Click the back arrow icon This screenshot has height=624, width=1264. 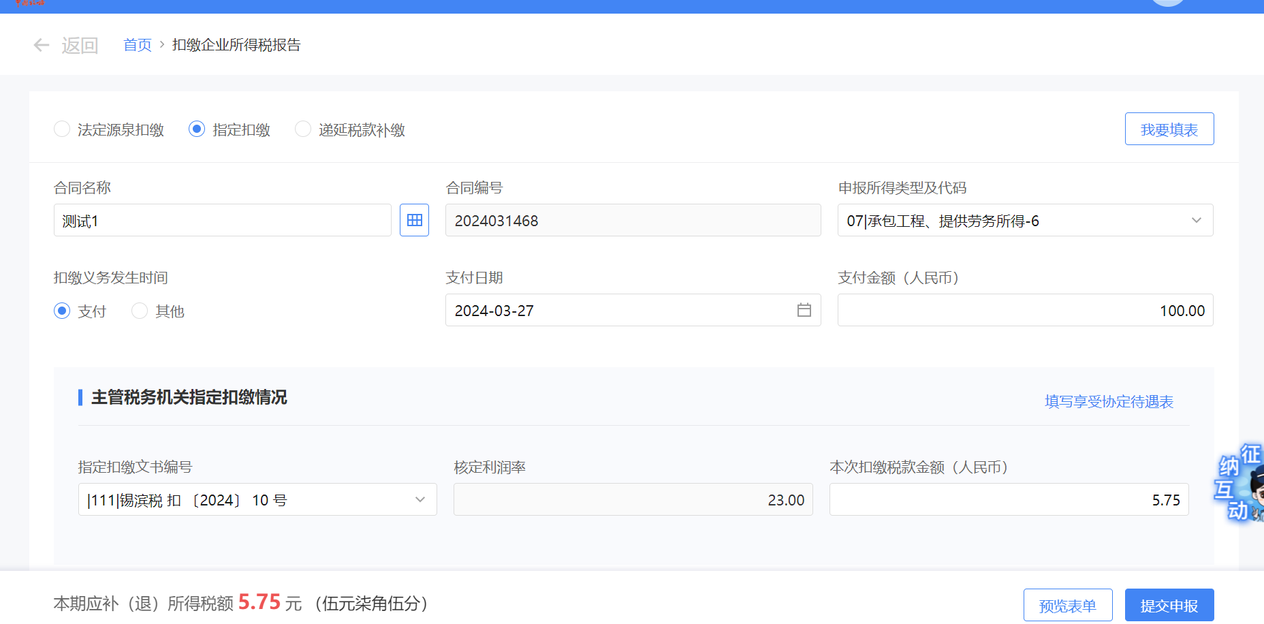(42, 45)
